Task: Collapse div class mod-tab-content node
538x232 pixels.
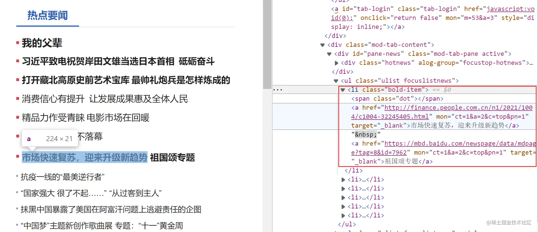Action: click(x=323, y=45)
